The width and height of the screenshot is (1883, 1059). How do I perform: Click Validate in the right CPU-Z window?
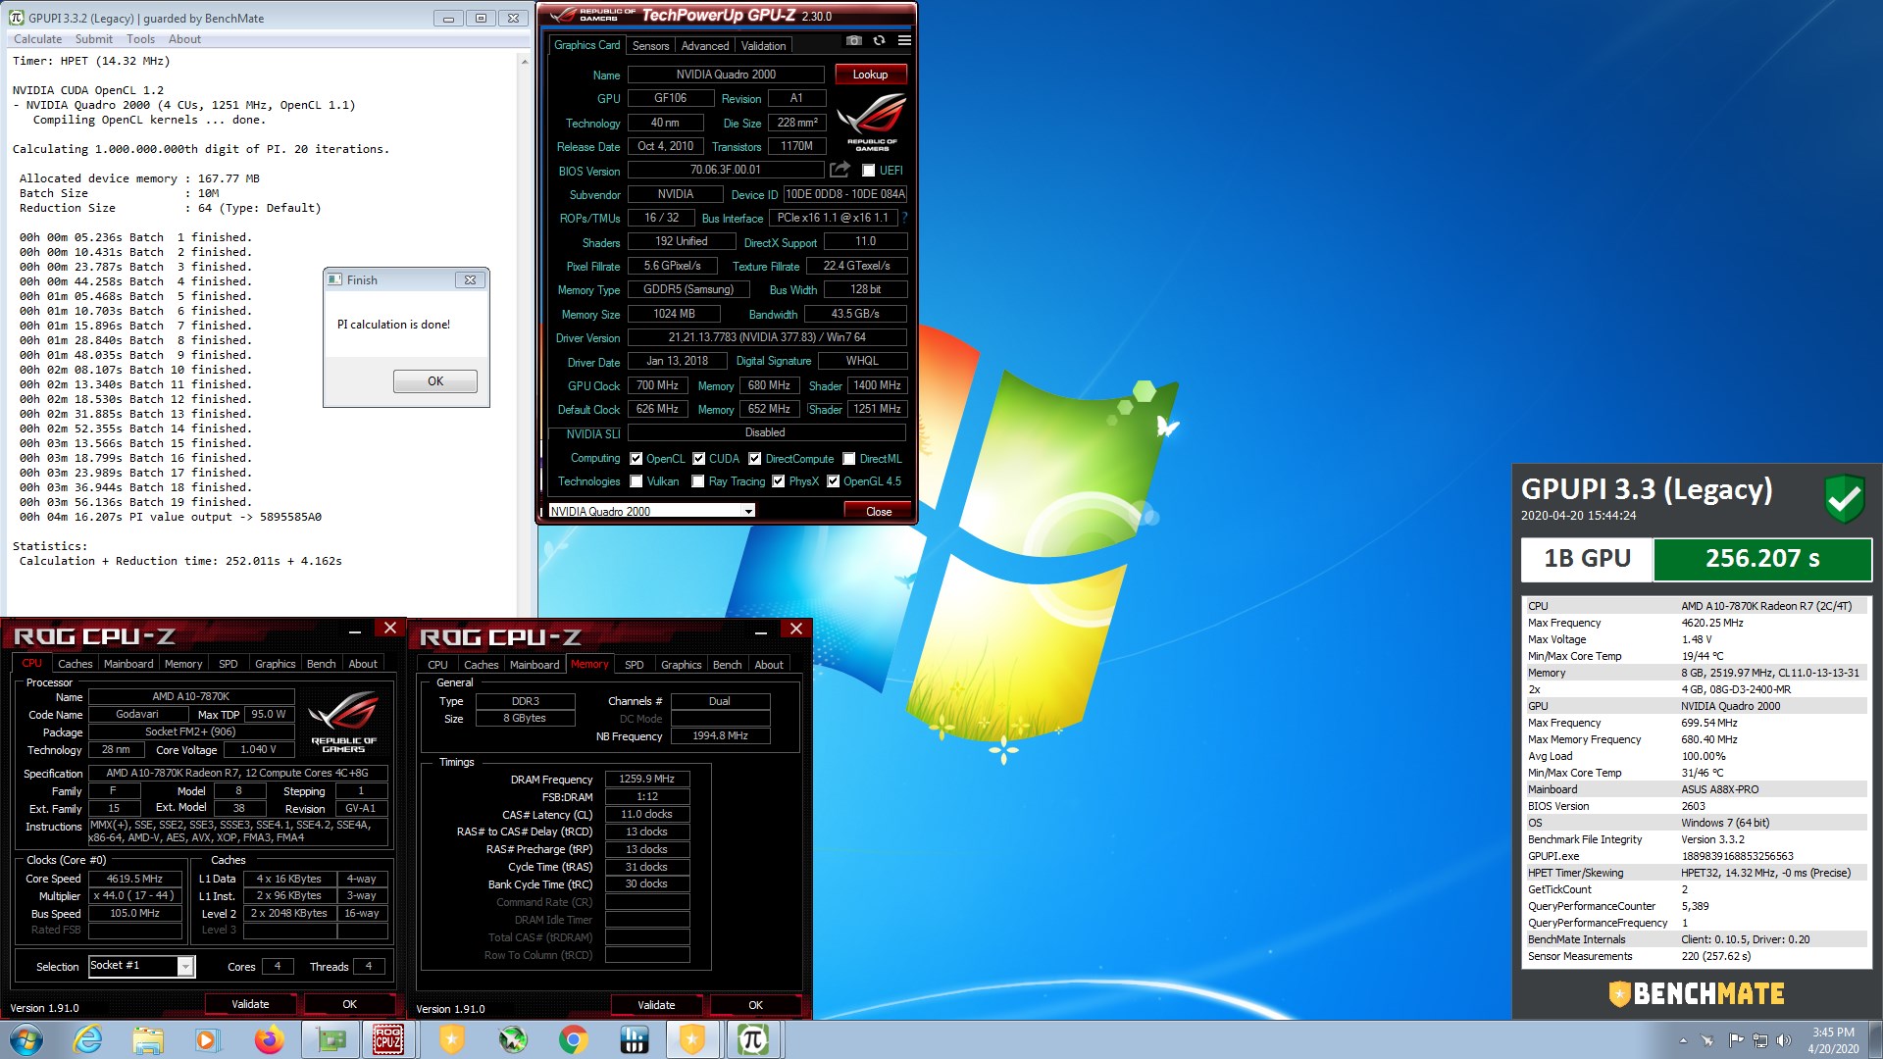[x=656, y=1005]
